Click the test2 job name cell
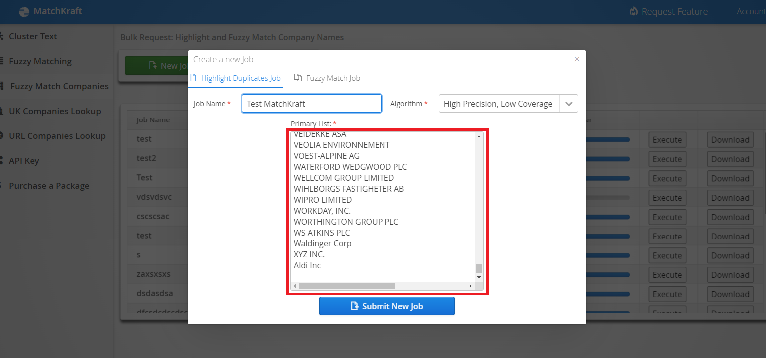 coord(146,158)
